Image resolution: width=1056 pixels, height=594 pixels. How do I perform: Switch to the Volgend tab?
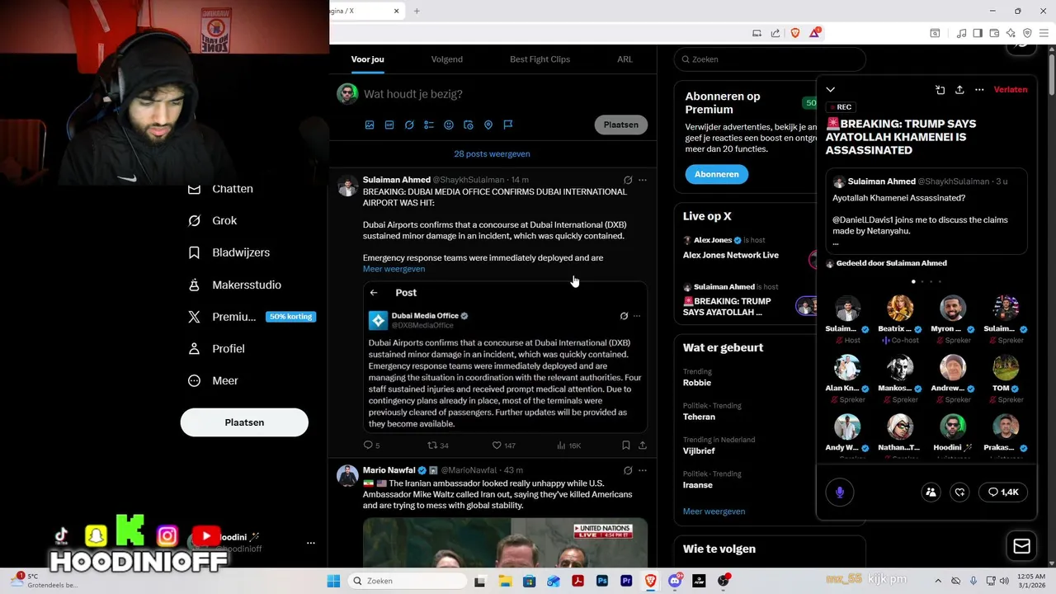447,59
